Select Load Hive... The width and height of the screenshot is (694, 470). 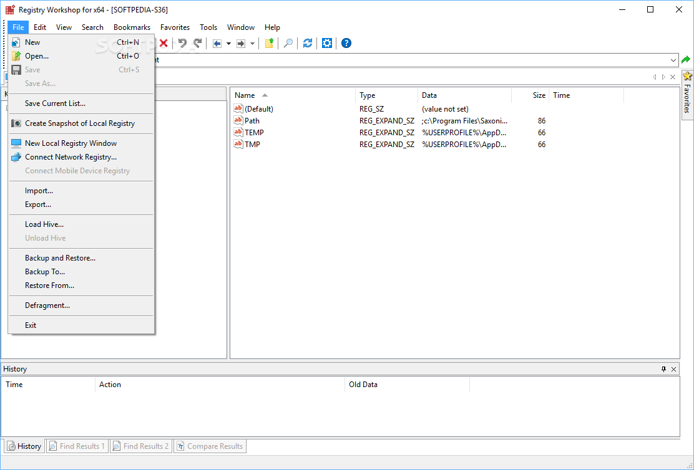tap(81, 224)
